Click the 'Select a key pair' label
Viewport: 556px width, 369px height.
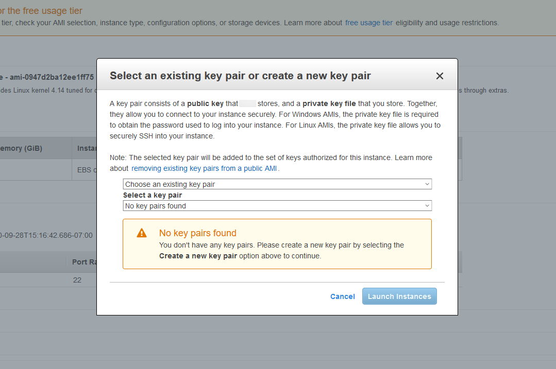[153, 195]
